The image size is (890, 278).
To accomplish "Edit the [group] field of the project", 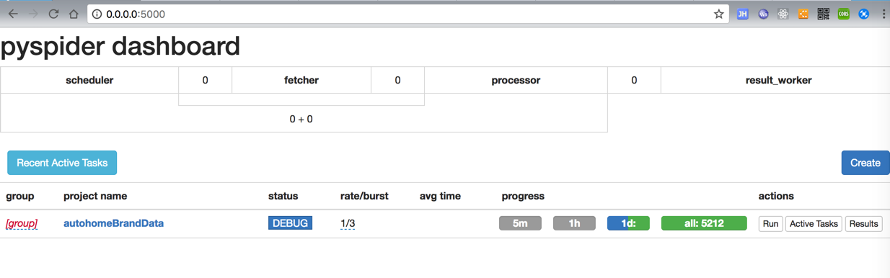I will point(22,223).
